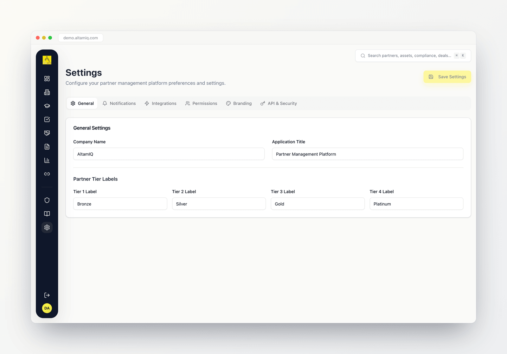
Task: Open the Integrations tab
Action: 160,103
